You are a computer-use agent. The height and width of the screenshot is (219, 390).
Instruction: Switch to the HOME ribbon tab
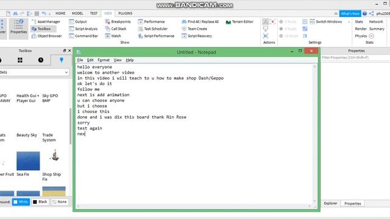point(60,13)
